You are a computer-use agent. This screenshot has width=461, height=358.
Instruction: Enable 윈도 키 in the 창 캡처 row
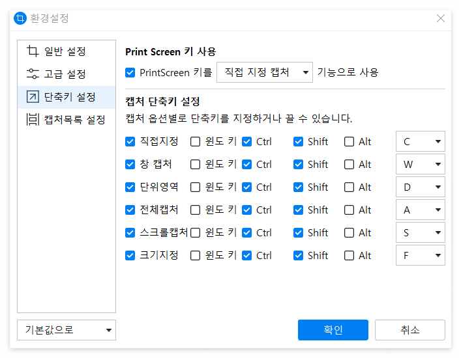[x=195, y=164]
